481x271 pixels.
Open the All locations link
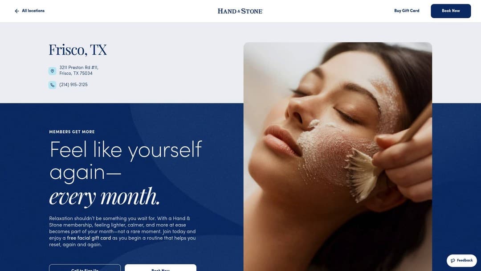pos(33,11)
